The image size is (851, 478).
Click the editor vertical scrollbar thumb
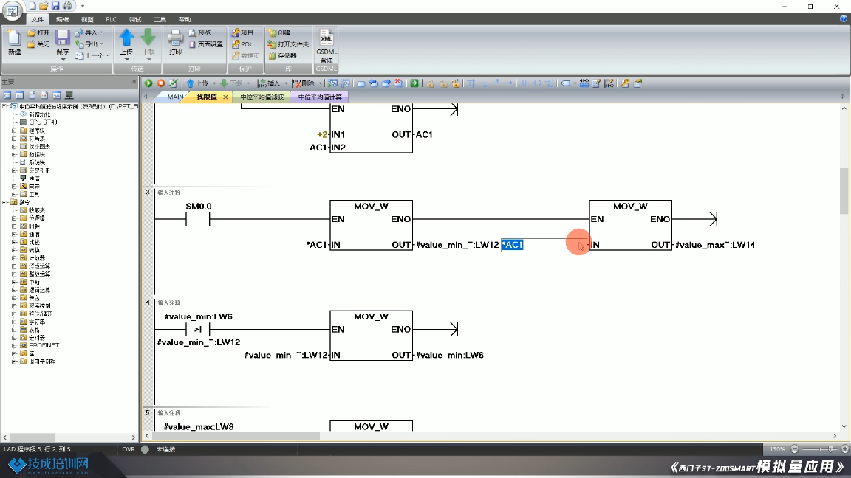[x=844, y=191]
